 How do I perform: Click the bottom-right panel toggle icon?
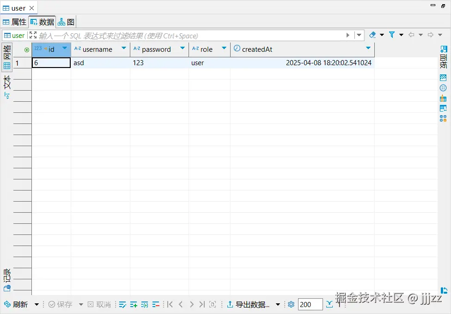click(444, 290)
